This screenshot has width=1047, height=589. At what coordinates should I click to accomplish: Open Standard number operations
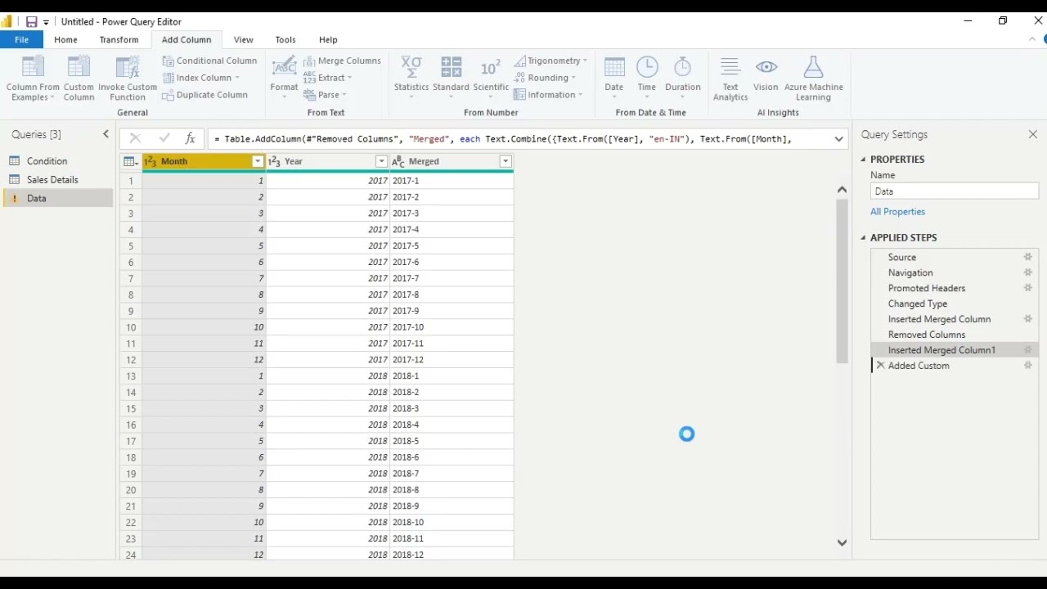[451, 79]
